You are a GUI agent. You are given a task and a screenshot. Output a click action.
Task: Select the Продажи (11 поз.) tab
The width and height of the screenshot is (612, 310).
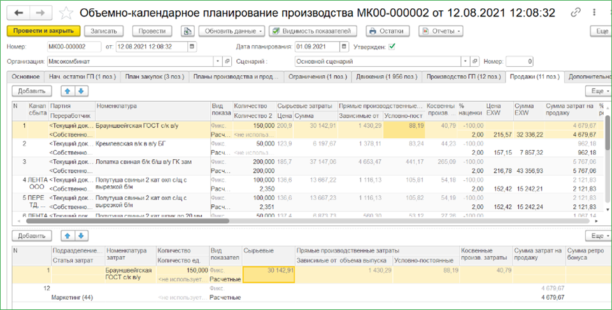[x=535, y=77]
